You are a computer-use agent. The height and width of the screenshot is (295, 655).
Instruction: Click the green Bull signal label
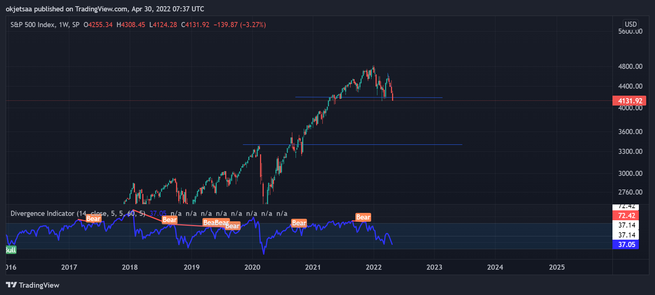coord(11,250)
